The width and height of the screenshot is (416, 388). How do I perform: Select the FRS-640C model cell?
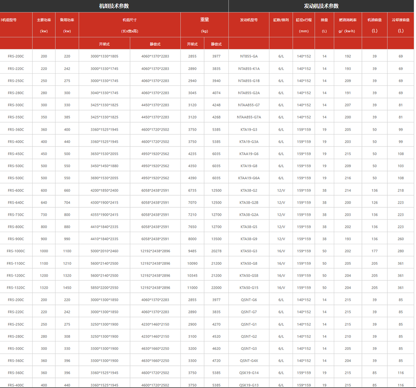click(x=16, y=203)
